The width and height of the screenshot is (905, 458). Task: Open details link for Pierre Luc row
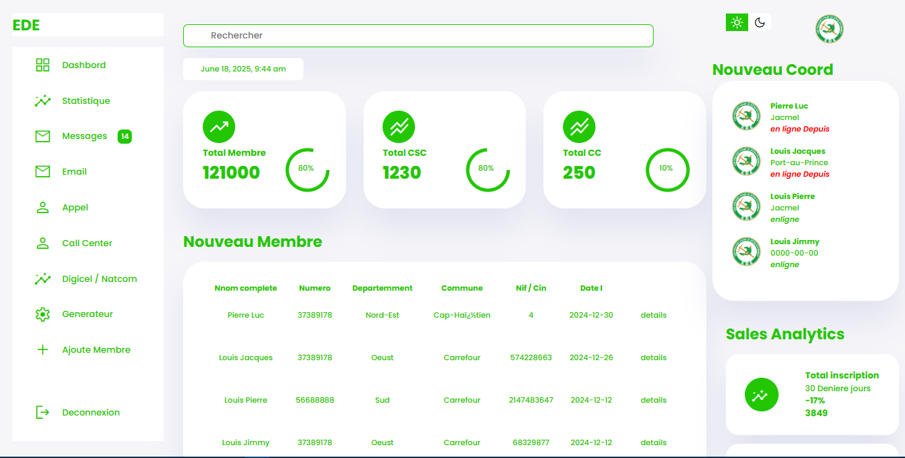653,315
